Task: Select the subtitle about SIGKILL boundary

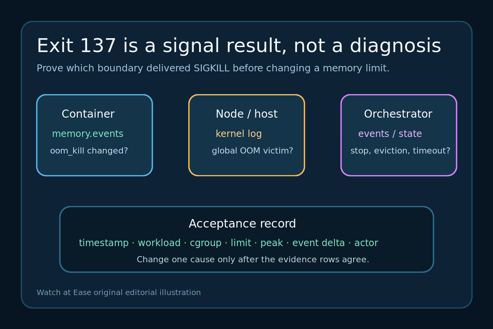Action: [x=213, y=68]
